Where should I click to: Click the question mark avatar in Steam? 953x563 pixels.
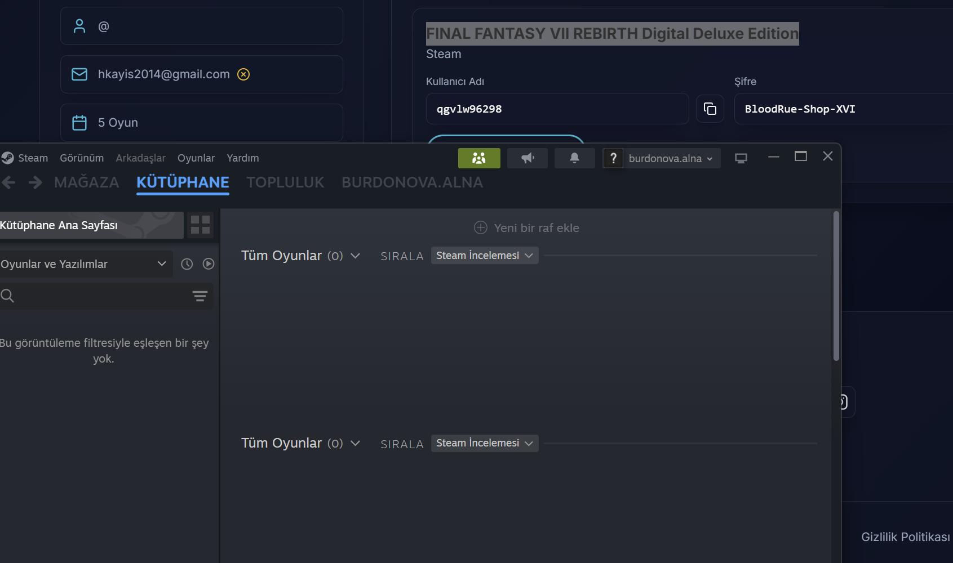click(613, 158)
